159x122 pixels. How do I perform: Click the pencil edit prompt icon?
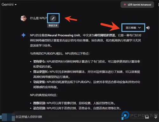pos(53,18)
